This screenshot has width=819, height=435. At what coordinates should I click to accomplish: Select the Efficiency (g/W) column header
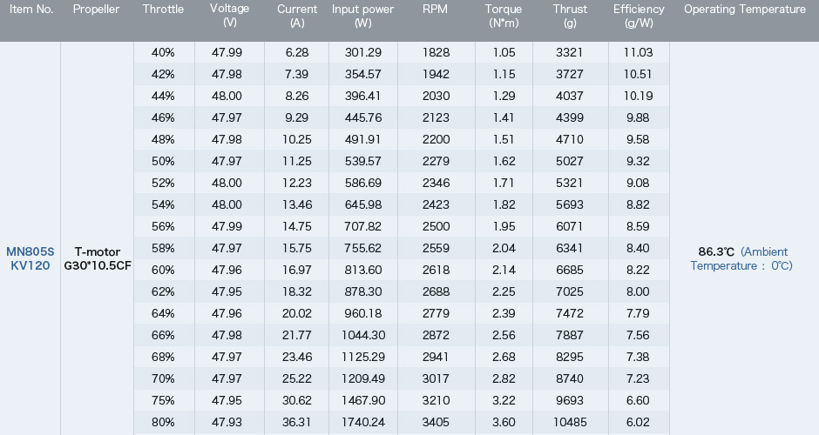[x=639, y=16]
